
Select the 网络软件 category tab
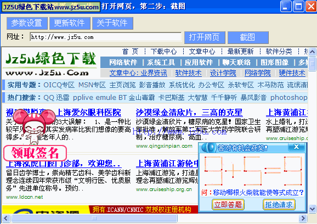pos(123,63)
